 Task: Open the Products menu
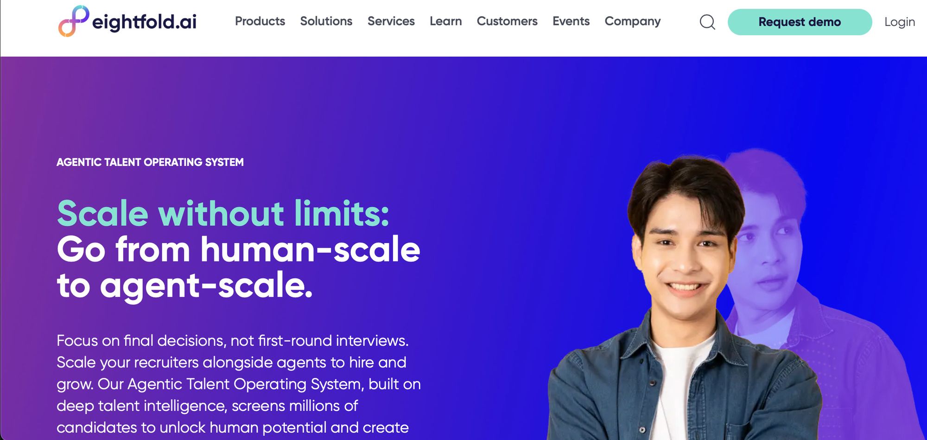[260, 21]
